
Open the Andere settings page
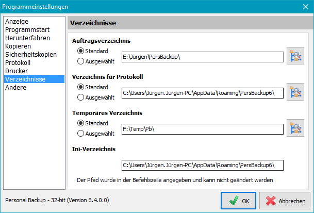pyautogui.click(x=34, y=87)
